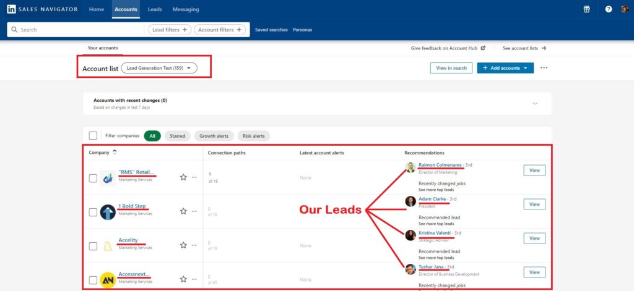
Task: Open the help question mark icon
Action: coord(609,9)
